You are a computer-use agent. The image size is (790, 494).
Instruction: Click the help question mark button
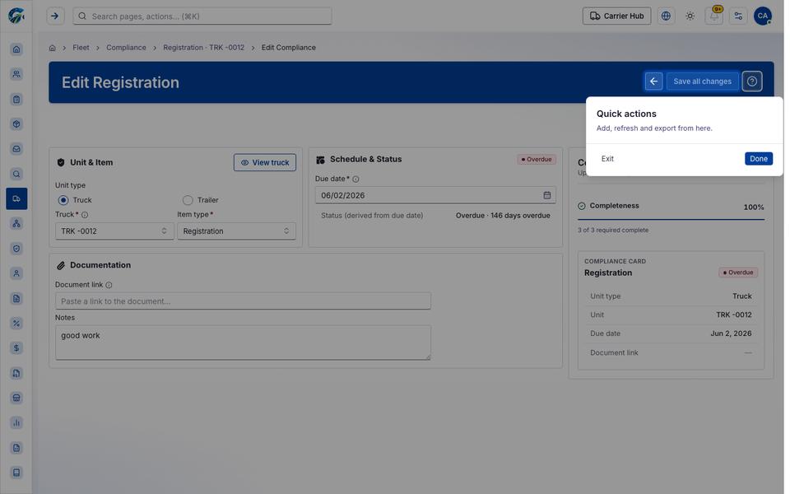[x=751, y=82]
